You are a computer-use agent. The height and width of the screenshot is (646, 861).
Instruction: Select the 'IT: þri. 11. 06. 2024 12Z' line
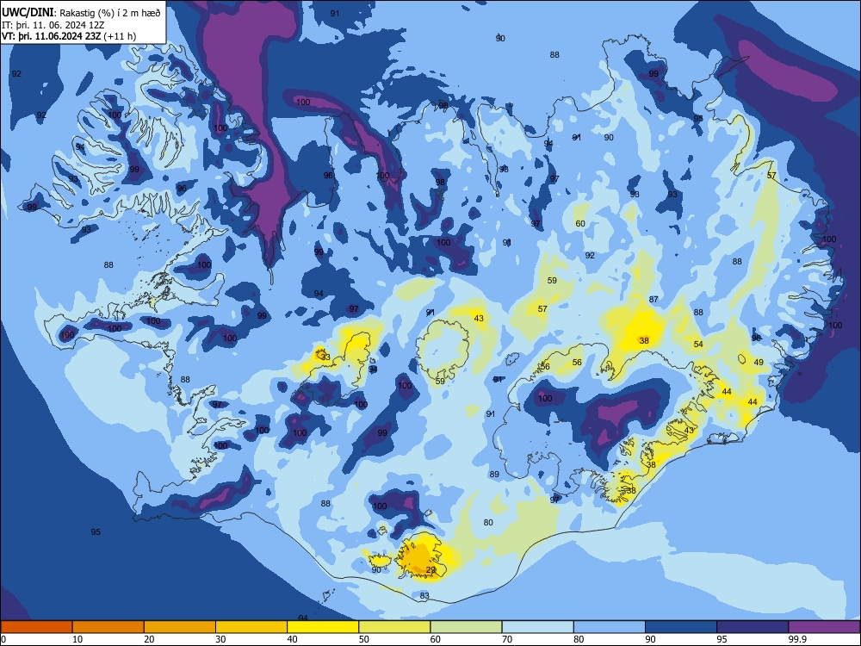click(x=53, y=25)
